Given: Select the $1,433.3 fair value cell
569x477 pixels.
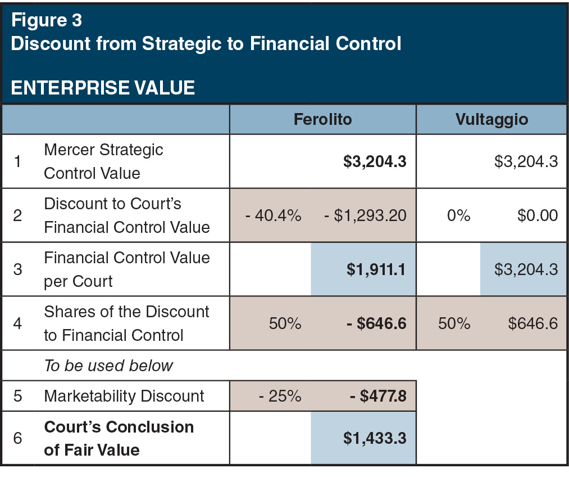Looking at the screenshot, I should 376,438.
